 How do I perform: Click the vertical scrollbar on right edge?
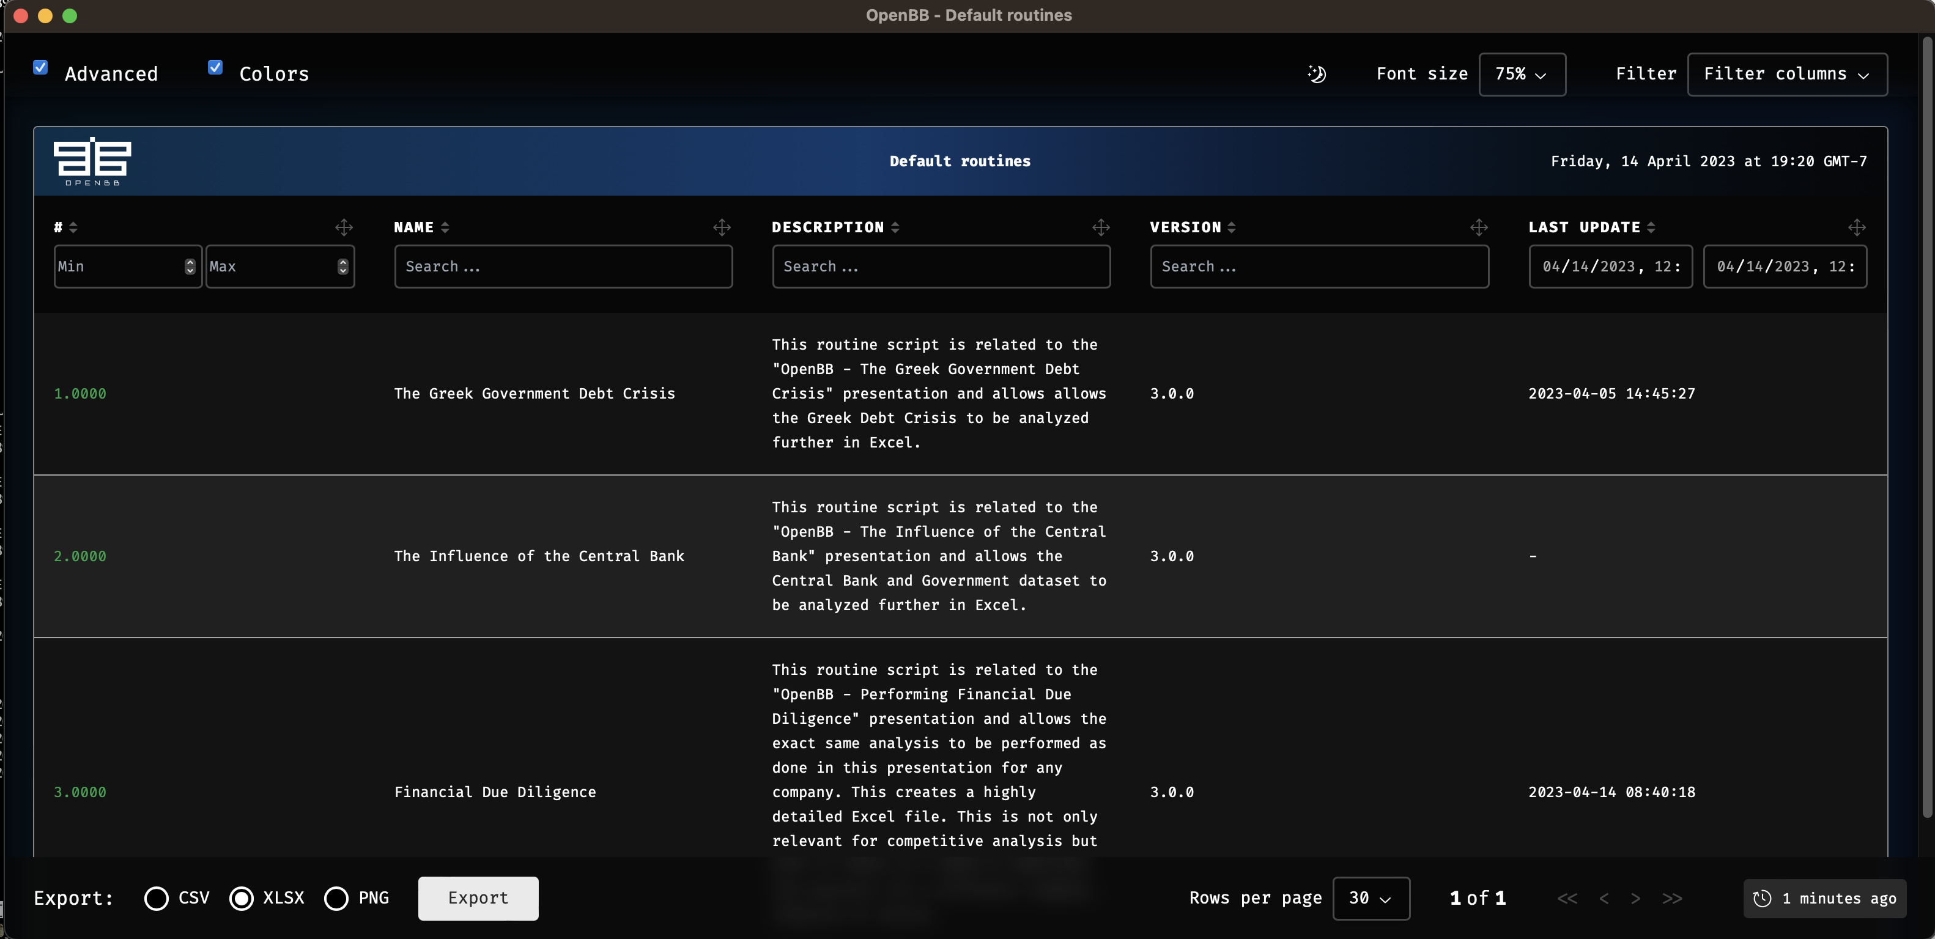coord(1926,428)
